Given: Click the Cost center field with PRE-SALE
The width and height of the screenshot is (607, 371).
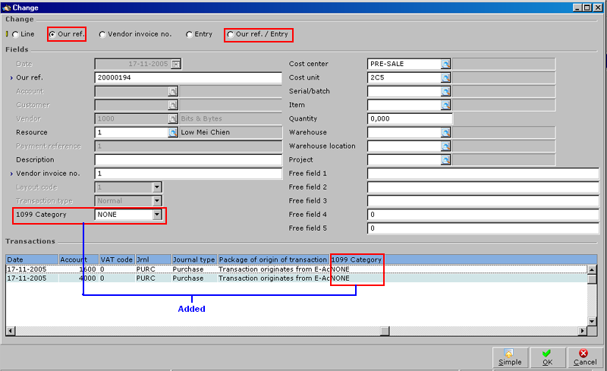Looking at the screenshot, I should 404,64.
